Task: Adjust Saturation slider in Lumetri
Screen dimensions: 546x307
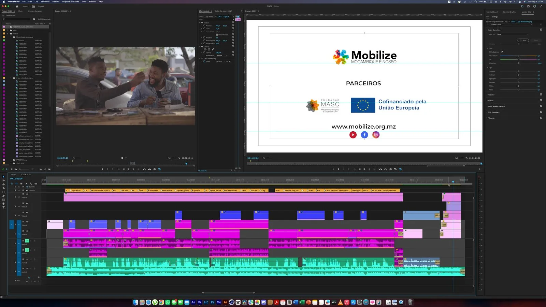Action: coord(518,63)
